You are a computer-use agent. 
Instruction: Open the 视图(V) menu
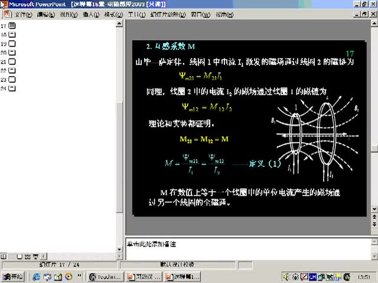(69, 15)
